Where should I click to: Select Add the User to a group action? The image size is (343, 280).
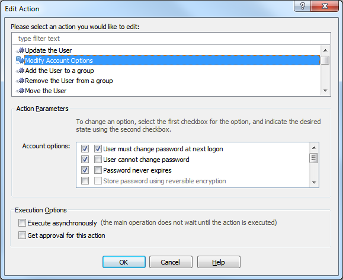pyautogui.click(x=59, y=71)
